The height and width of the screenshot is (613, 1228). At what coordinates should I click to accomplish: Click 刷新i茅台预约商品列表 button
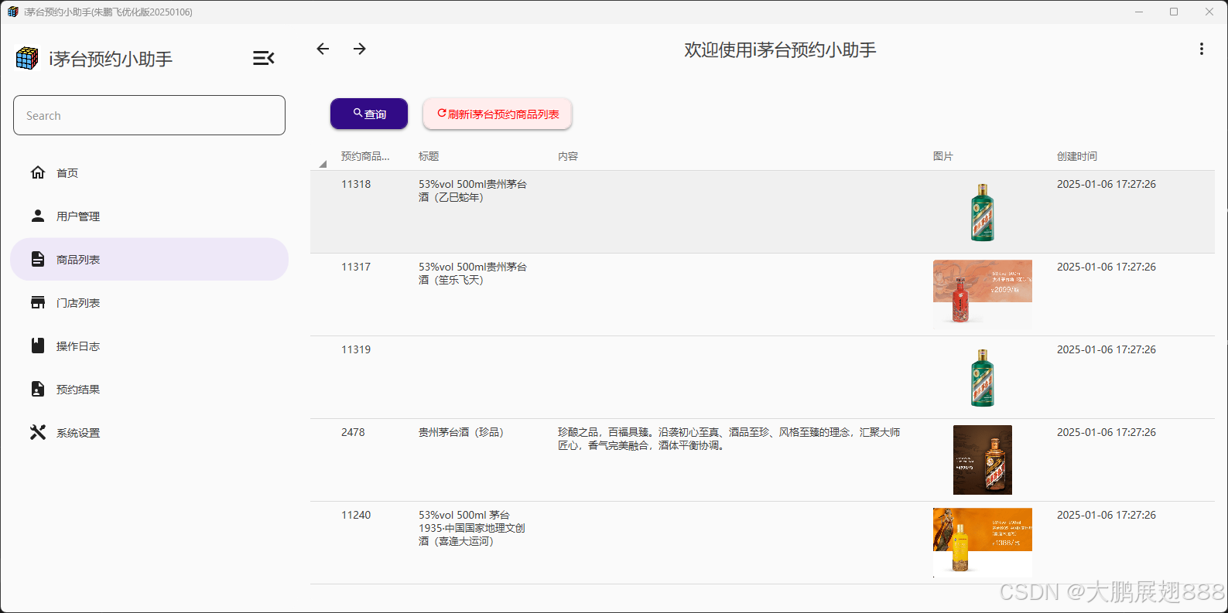tap(498, 114)
